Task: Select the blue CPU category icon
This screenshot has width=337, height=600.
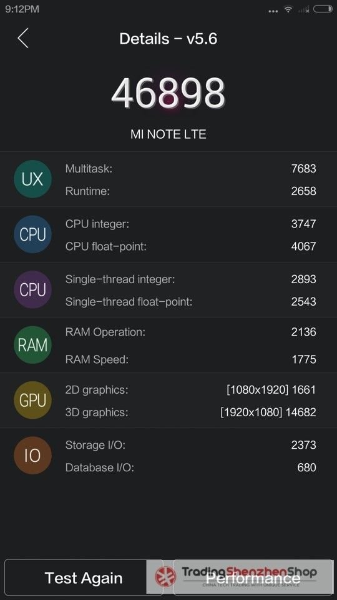Action: click(x=32, y=234)
